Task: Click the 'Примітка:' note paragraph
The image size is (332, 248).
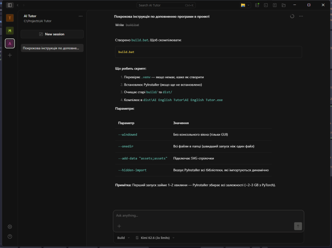Action: pyautogui.click(x=195, y=185)
